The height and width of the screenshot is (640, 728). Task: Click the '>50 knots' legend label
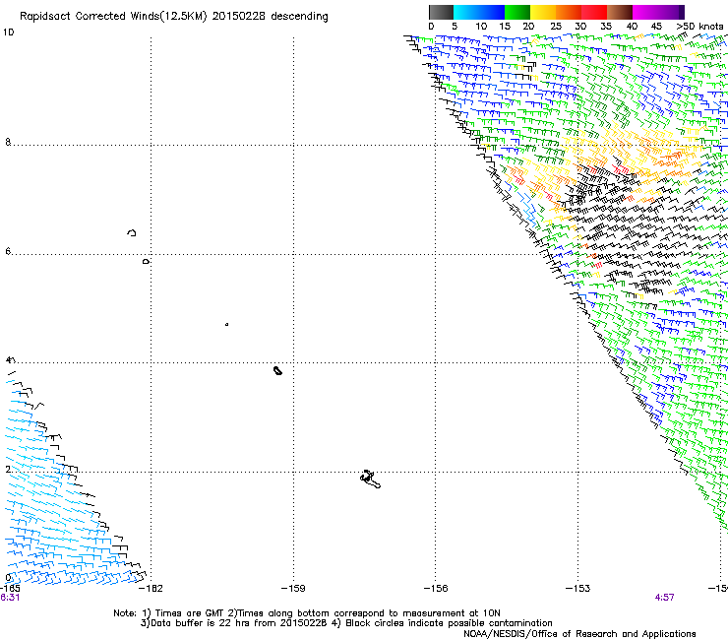tap(699, 27)
